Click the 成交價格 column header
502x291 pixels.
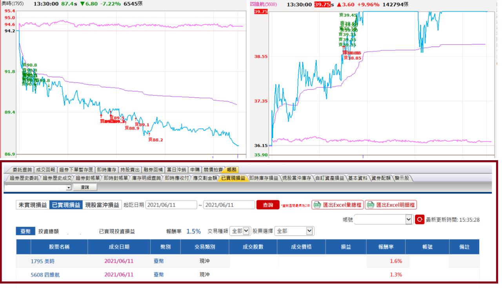coord(301,246)
